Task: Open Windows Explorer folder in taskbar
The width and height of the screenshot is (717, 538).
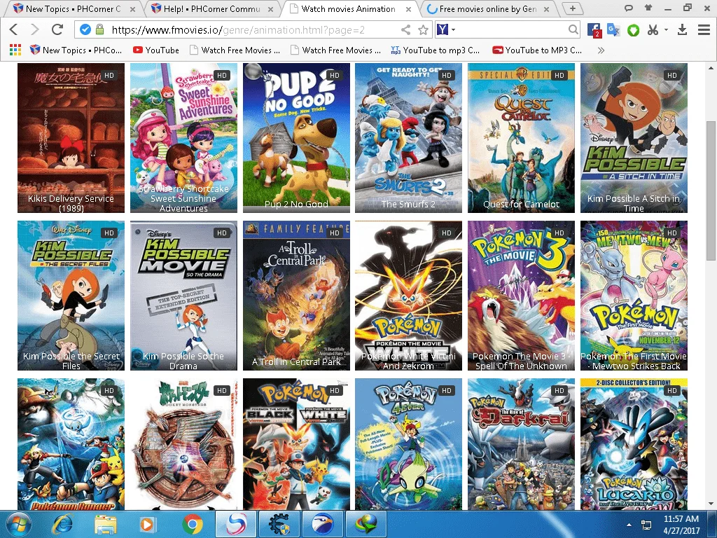Action: pyautogui.click(x=105, y=524)
